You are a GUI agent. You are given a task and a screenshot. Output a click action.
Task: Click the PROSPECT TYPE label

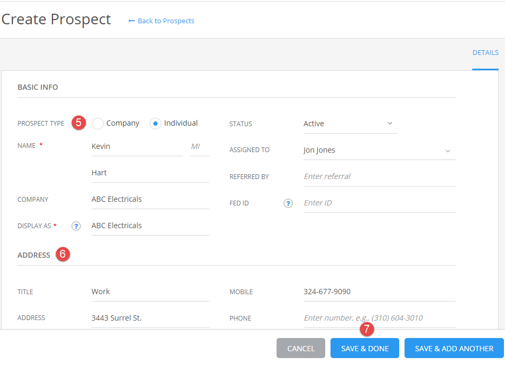click(x=41, y=124)
